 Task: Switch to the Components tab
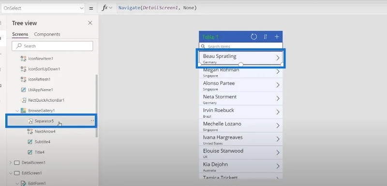[47, 34]
